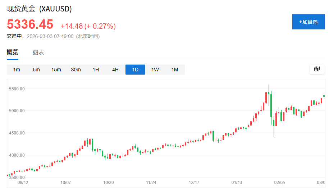Set chart to 4H interval
This screenshot has width=329, height=189.
coord(115,70)
